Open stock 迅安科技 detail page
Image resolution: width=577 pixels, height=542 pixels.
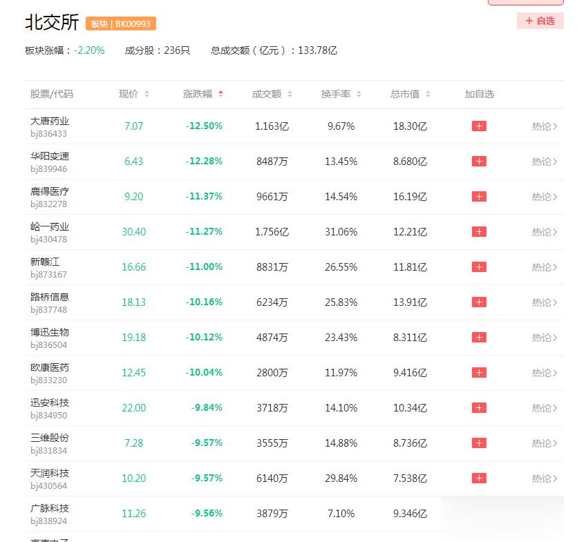point(50,403)
